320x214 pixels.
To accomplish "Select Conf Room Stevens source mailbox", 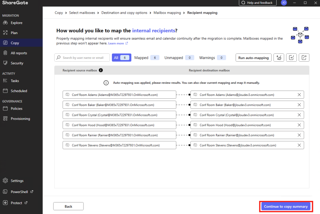I will [119, 145].
